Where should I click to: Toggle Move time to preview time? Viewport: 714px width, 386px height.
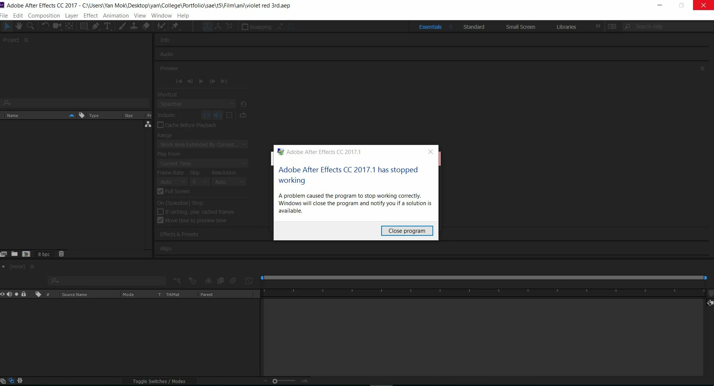click(160, 220)
